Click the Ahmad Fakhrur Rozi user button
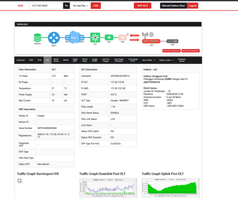Viewport: 238px width, 198px height. click(173, 6)
